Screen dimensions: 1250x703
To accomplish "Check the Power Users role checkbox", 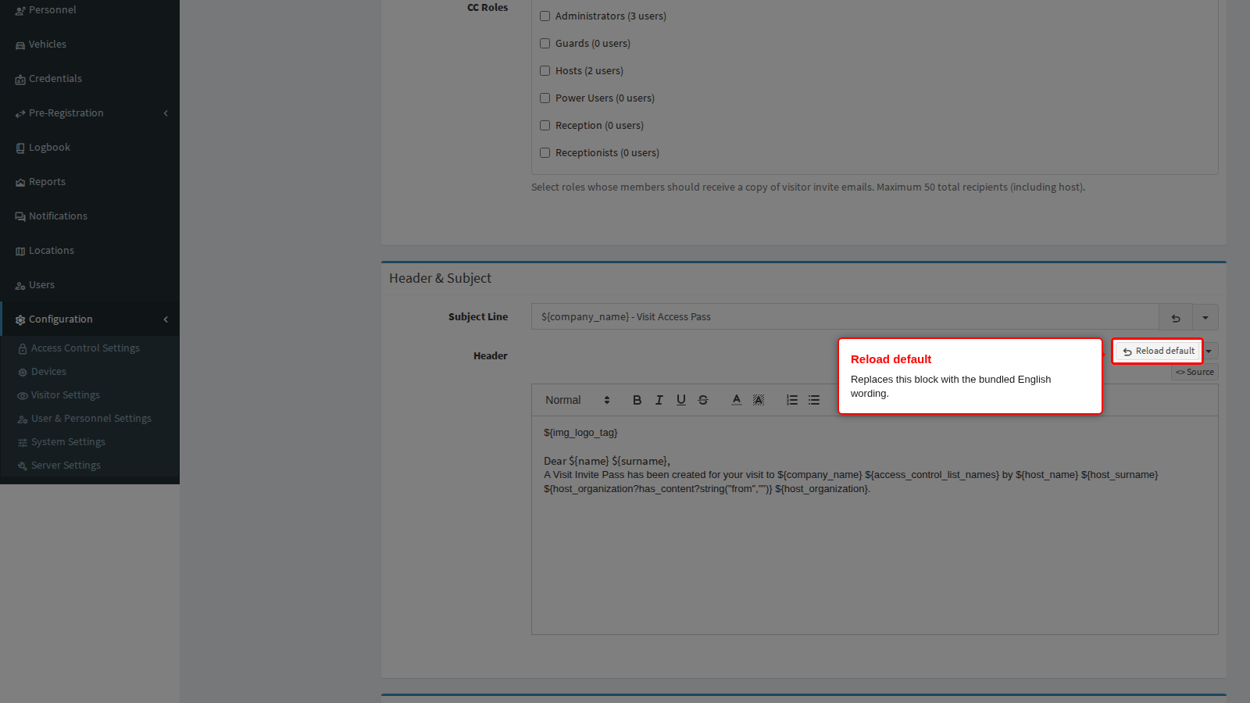I will (x=545, y=98).
